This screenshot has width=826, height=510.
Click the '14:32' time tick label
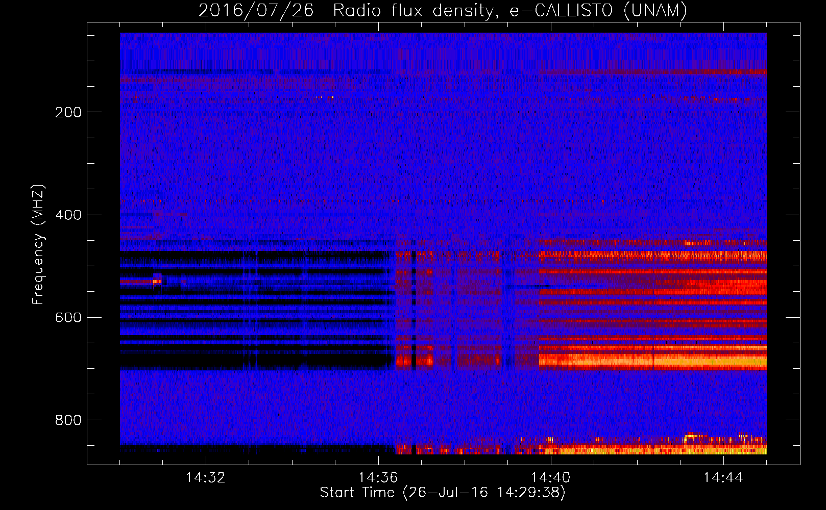[206, 478]
